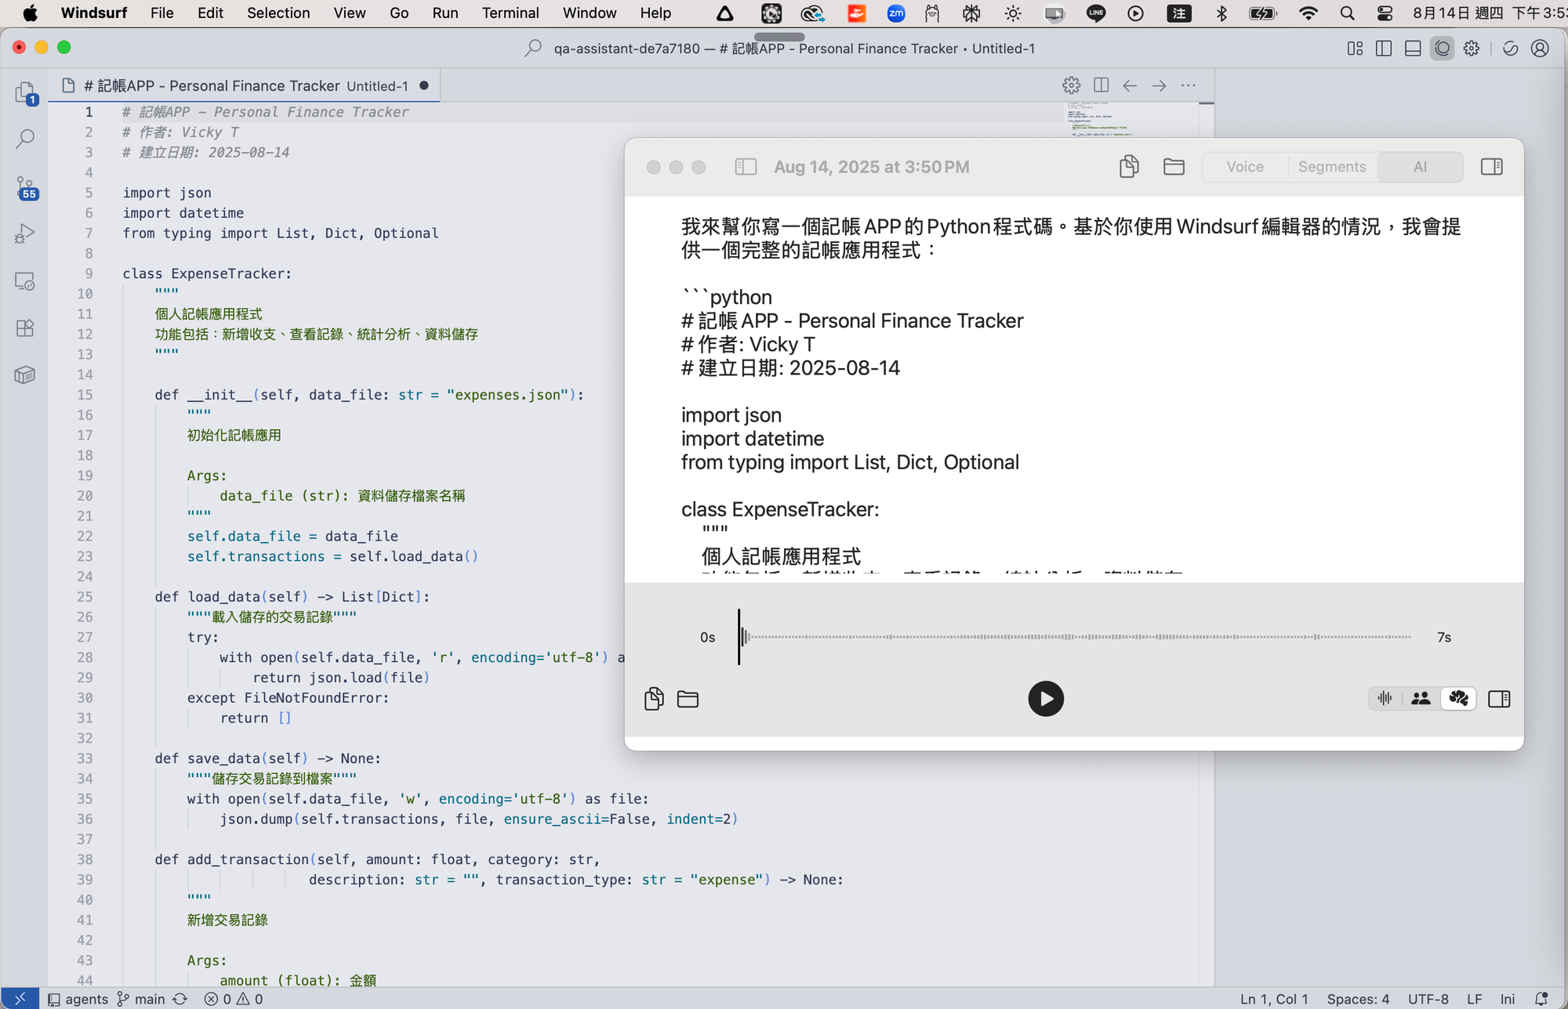Open the package/container view in activity bar
Screen dimensions: 1568x1009
click(x=25, y=375)
